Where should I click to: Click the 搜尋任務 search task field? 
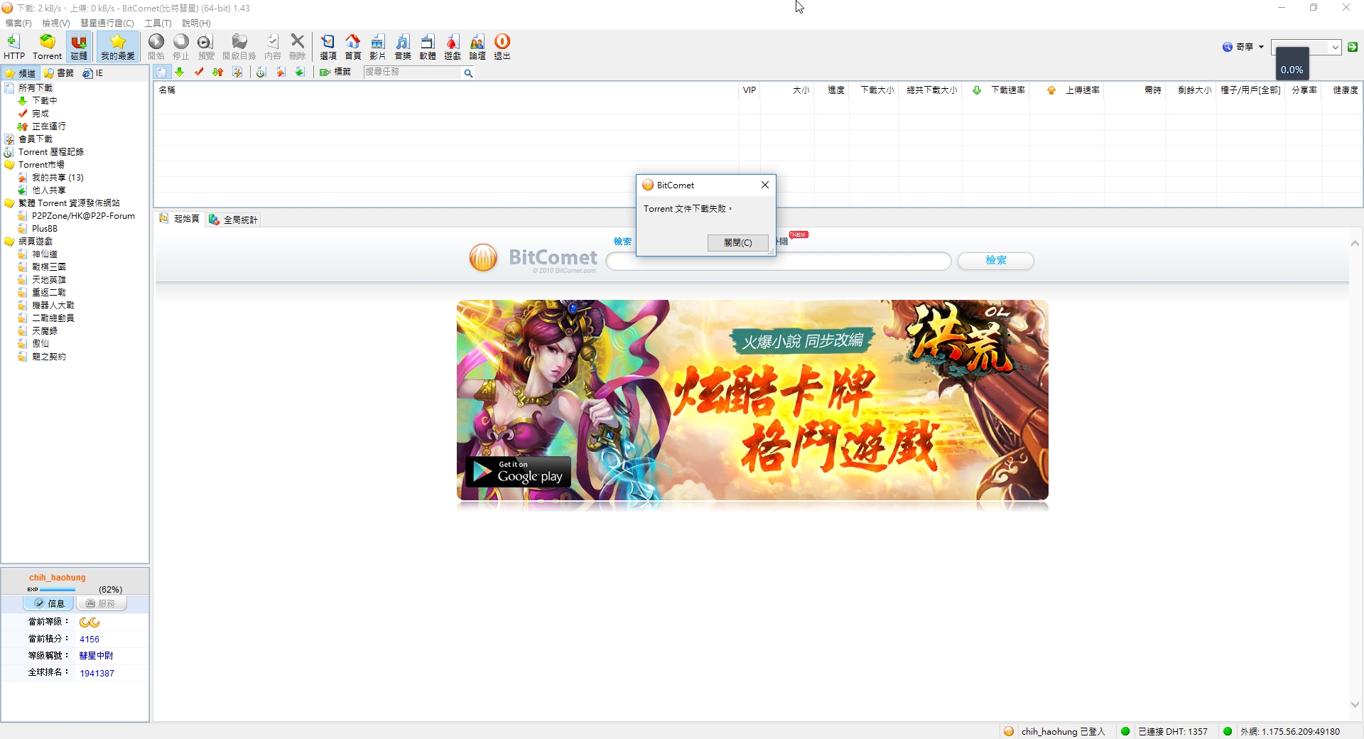click(412, 72)
